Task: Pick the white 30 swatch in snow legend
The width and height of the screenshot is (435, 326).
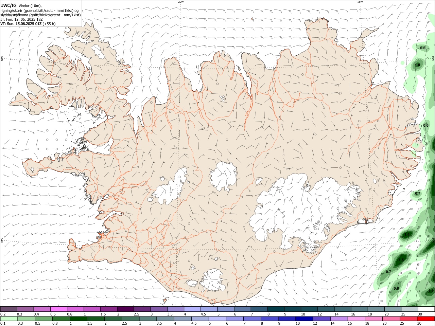Action: (427, 309)
